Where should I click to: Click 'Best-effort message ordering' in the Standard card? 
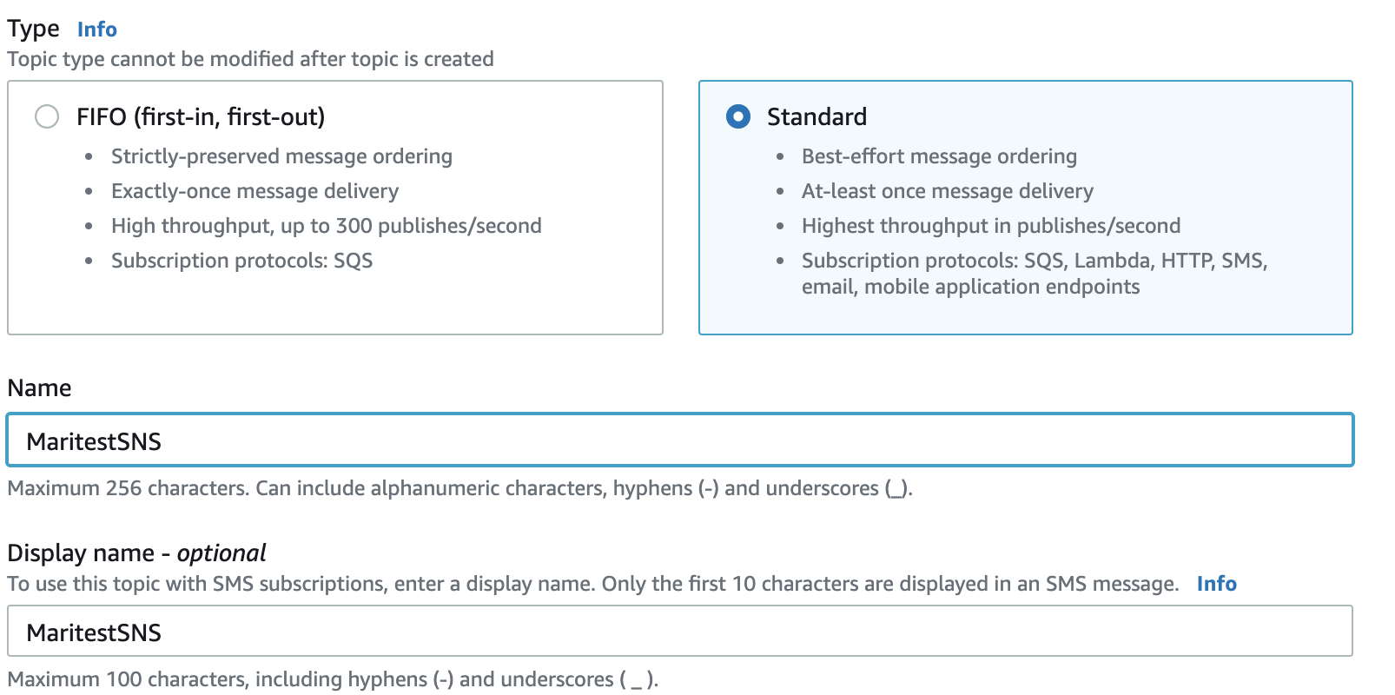click(939, 156)
